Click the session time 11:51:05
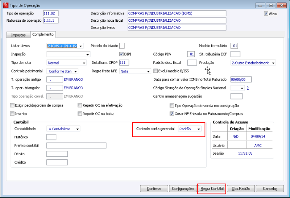The width and height of the screenshot is (290, 198). tap(245, 153)
